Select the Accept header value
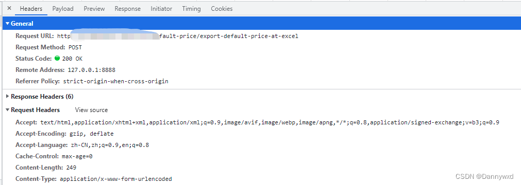This screenshot has width=521, height=185. click(x=270, y=123)
